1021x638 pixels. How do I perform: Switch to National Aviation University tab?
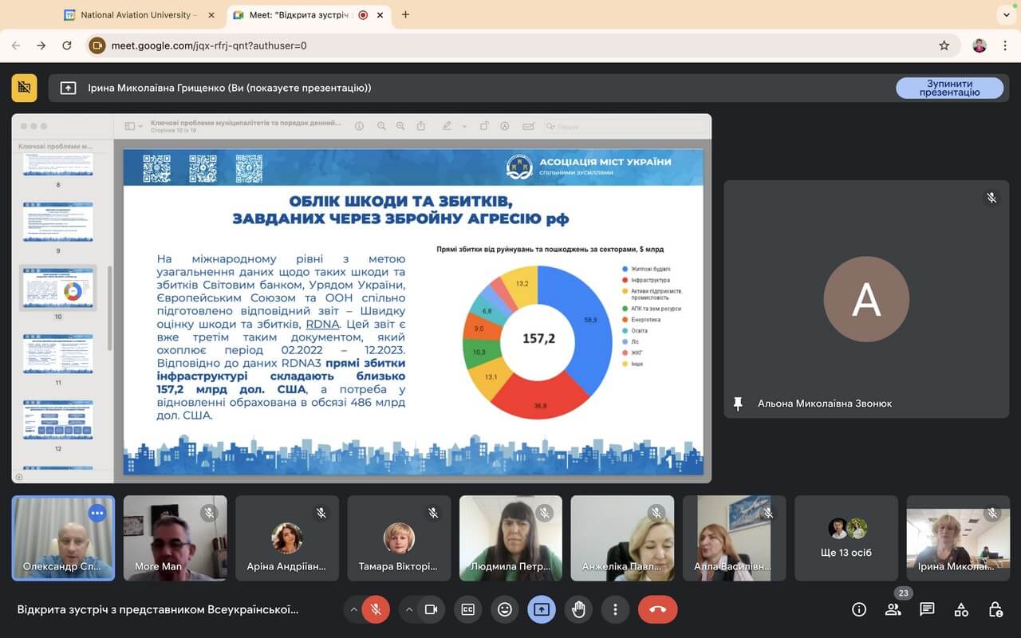136,14
